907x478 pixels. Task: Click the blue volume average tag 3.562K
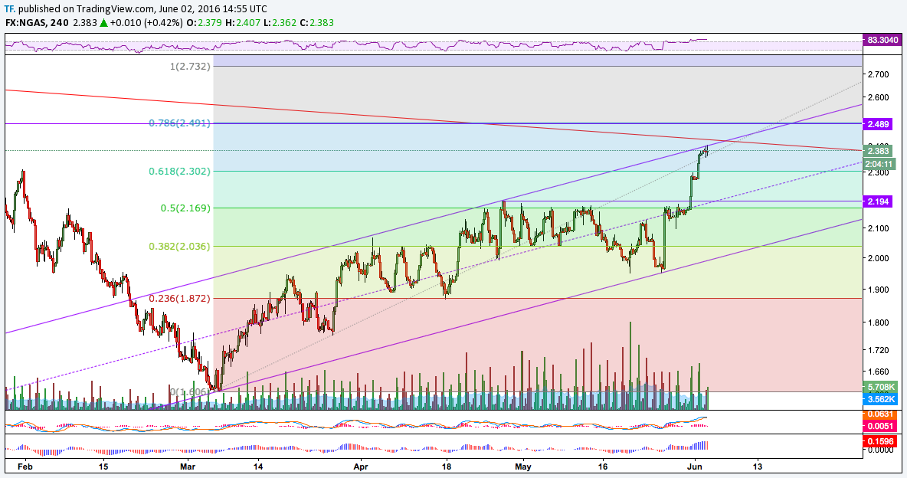tap(880, 399)
